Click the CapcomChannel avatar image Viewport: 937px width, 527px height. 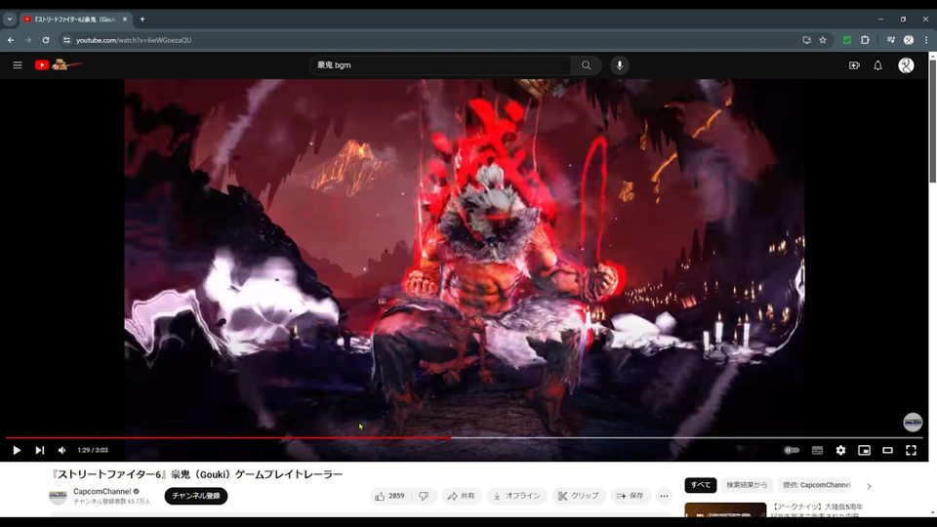coord(58,496)
